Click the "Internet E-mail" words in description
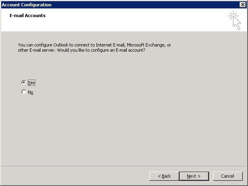Screen dimensions: 248x186 tap(110, 45)
